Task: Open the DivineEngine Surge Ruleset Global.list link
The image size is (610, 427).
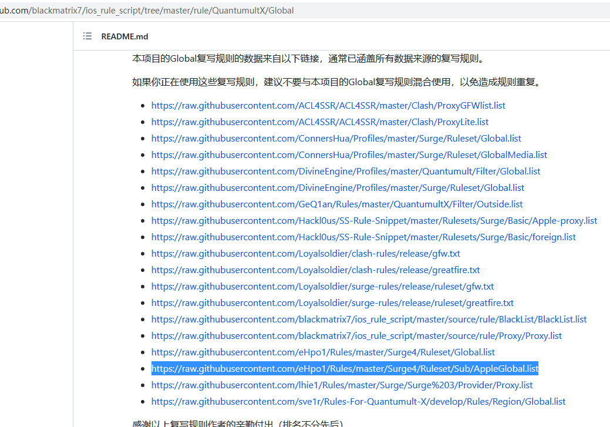Action: point(338,187)
